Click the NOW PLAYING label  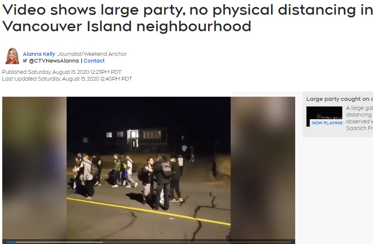327,123
